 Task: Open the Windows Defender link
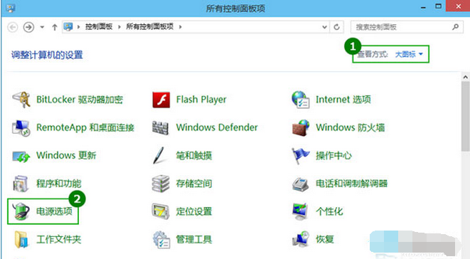(x=217, y=127)
